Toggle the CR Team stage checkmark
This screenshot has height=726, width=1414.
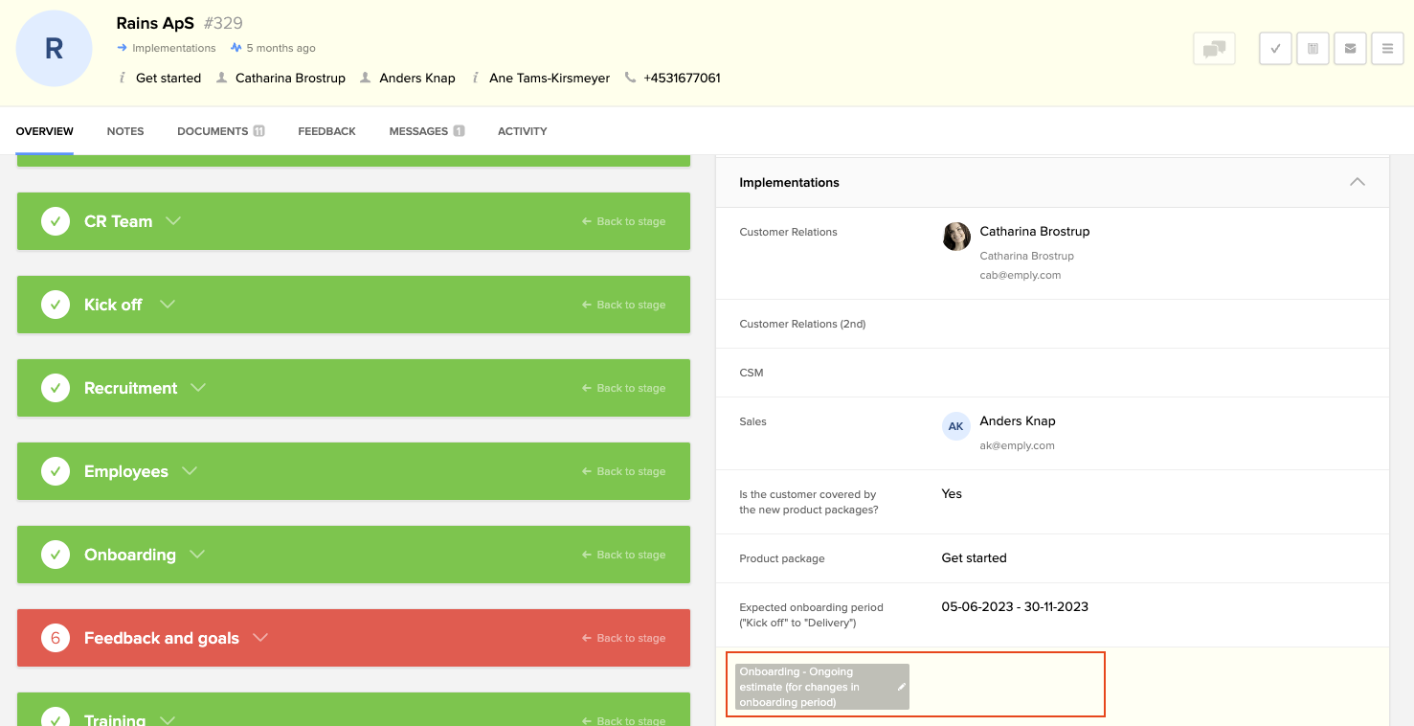[x=56, y=221]
